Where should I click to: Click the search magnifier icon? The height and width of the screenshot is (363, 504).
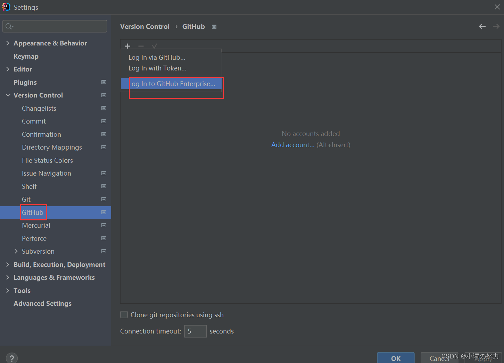click(9, 26)
